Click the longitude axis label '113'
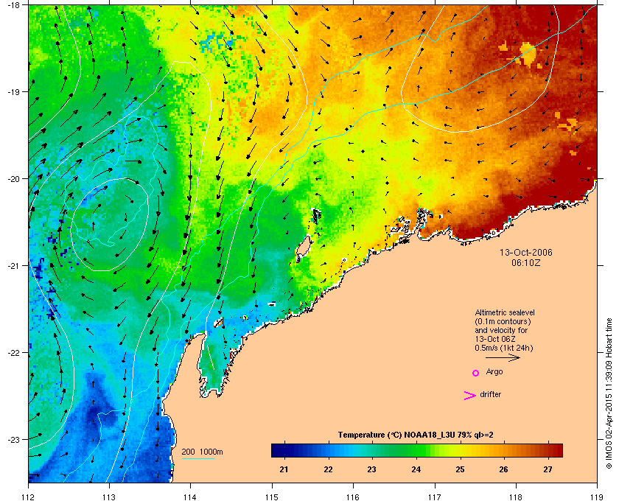The height and width of the screenshot is (501, 619). 109,497
